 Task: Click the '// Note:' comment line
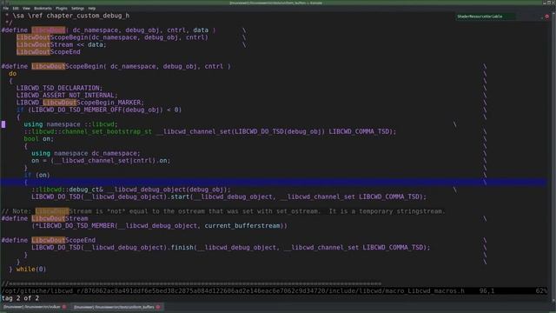[223, 211]
